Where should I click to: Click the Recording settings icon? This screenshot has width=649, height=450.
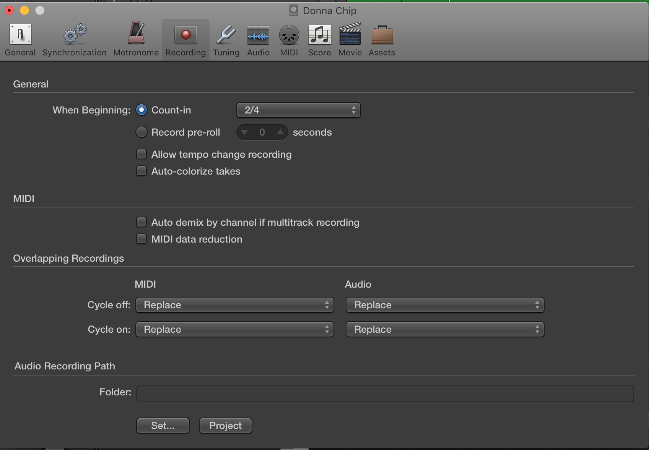(185, 38)
